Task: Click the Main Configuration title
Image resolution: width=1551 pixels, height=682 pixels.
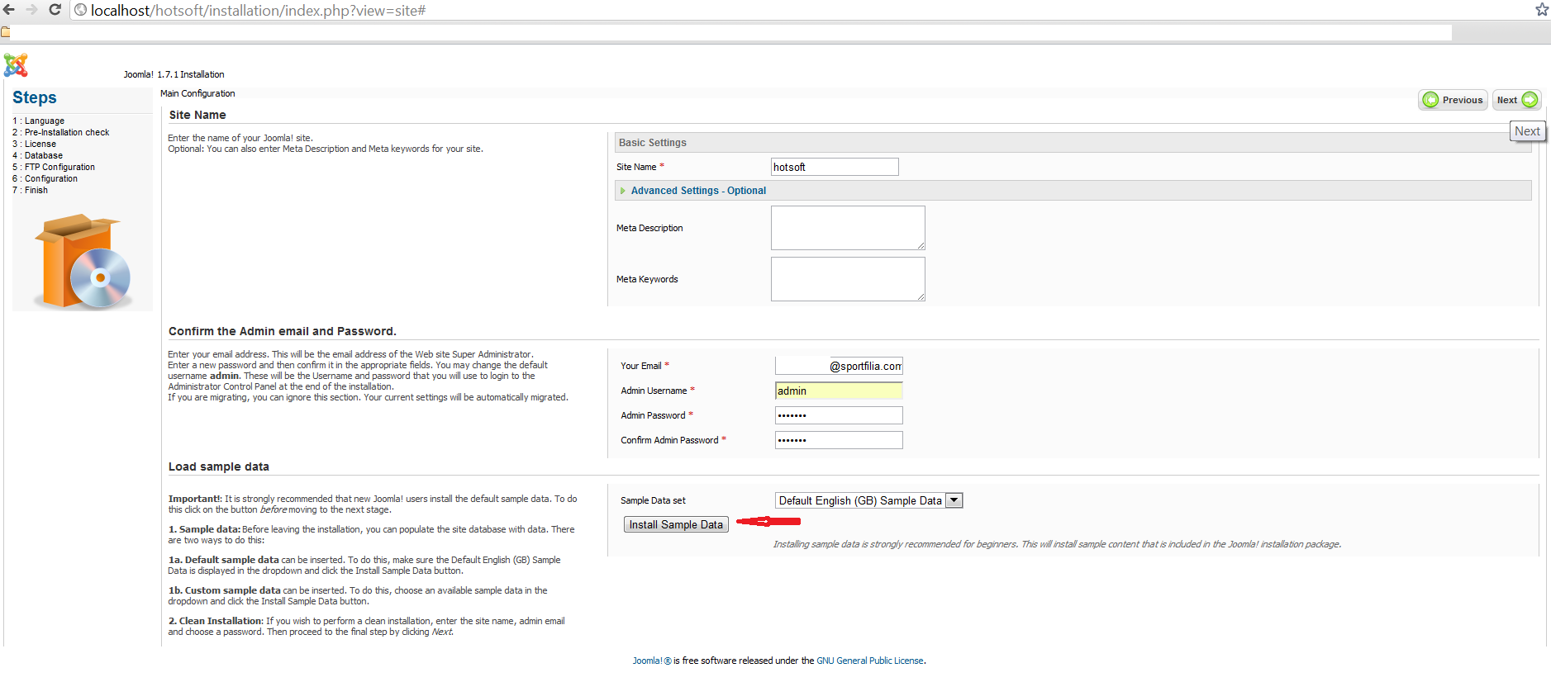Action: 197,93
